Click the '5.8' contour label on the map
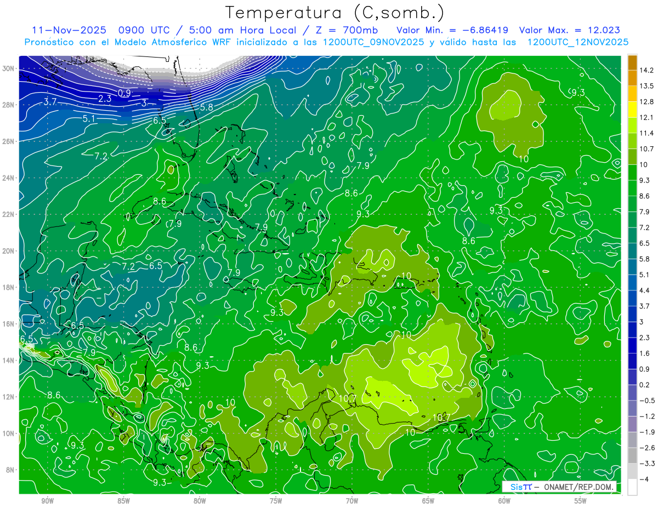 [x=206, y=108]
